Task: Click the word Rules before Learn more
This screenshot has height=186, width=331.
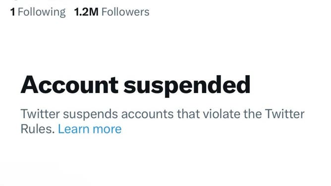Action: (38, 129)
